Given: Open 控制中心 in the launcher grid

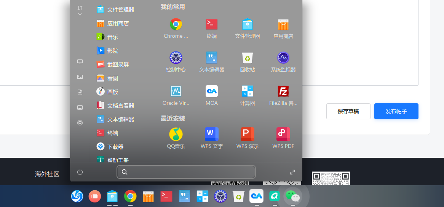Looking at the screenshot, I should tap(176, 62).
